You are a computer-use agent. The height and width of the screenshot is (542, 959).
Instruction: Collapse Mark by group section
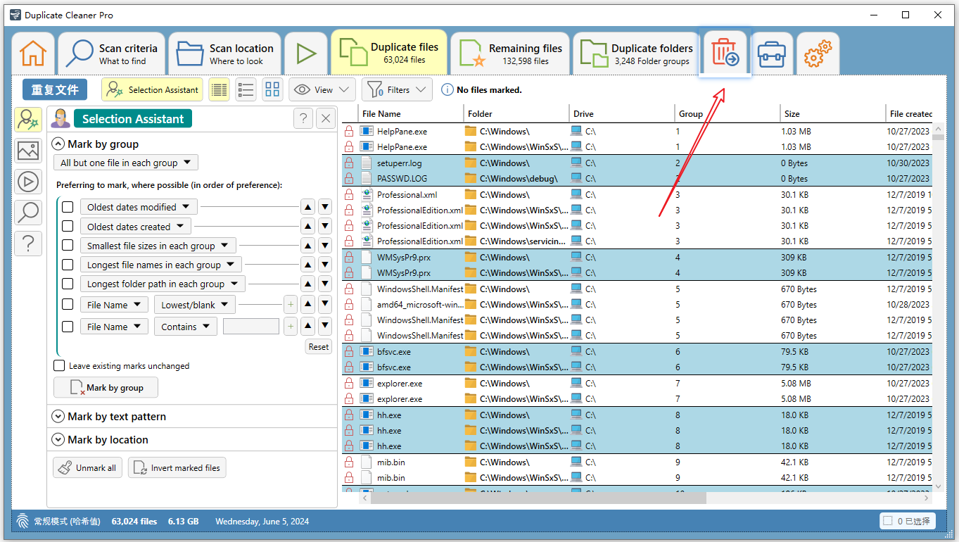(58, 144)
